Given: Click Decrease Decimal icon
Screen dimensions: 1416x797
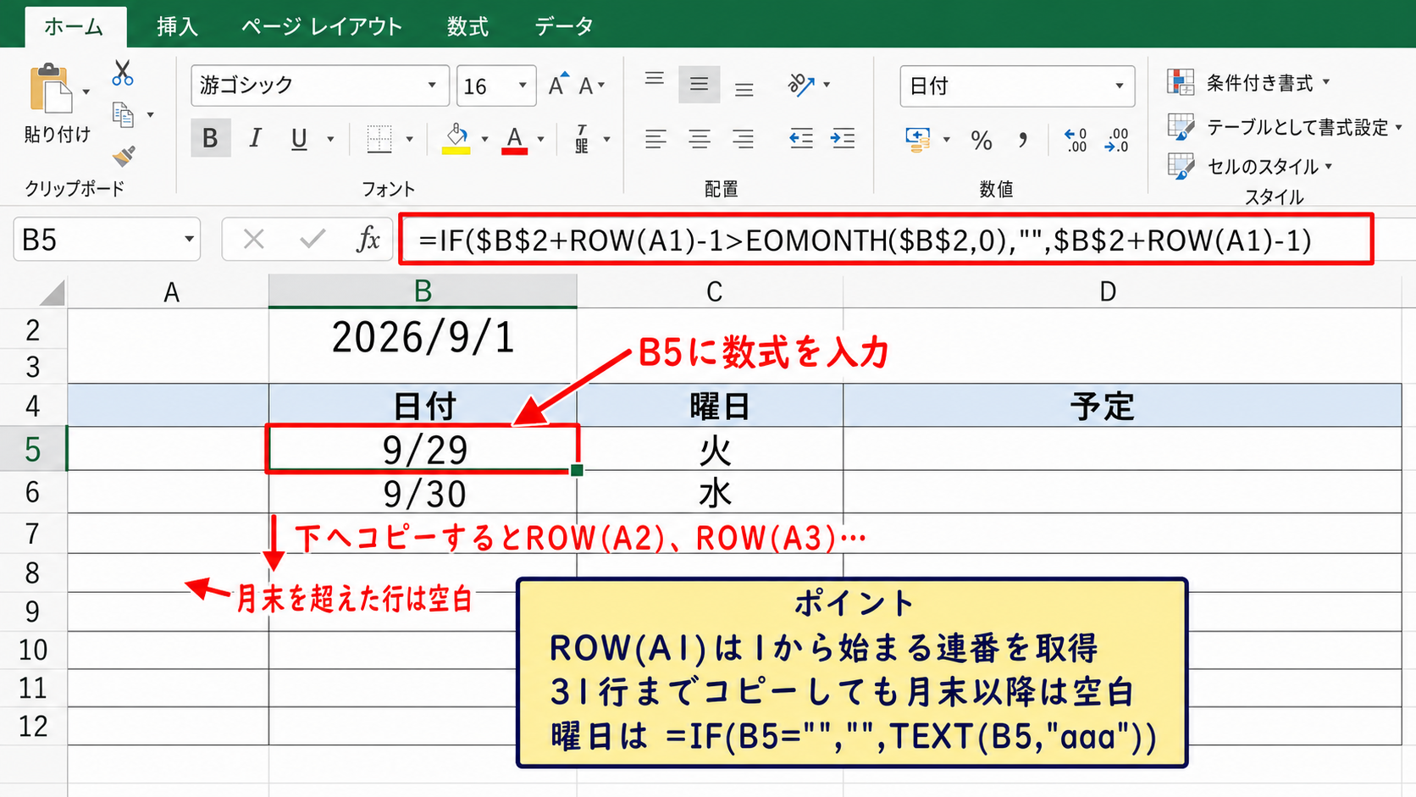Looking at the screenshot, I should [x=1117, y=140].
